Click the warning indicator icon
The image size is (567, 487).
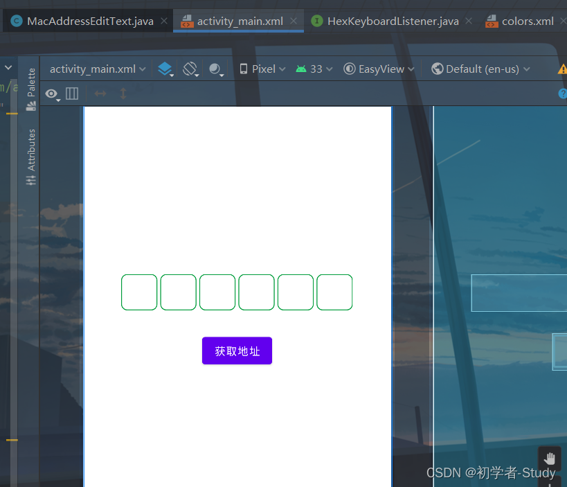pos(563,69)
